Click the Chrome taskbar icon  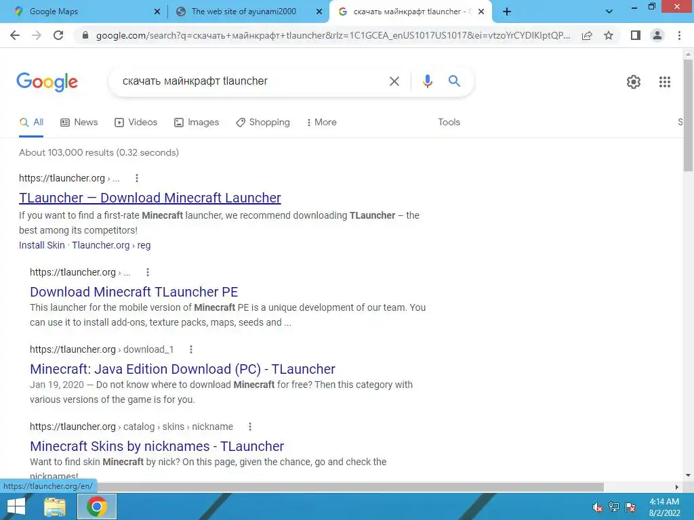[x=97, y=506]
